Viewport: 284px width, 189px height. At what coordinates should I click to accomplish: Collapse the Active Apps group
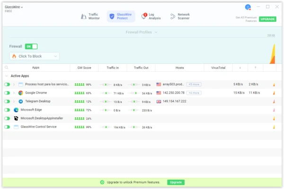point(7,76)
